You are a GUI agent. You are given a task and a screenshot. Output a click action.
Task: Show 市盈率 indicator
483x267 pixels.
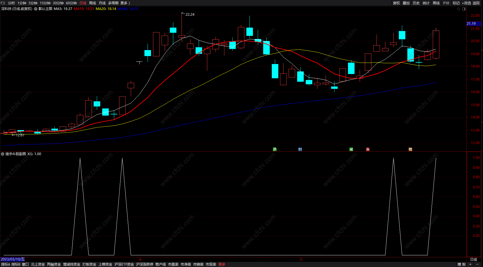point(173,264)
